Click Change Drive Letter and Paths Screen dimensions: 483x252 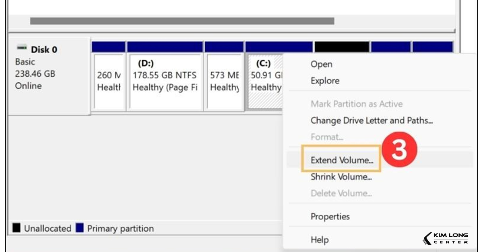pos(372,120)
